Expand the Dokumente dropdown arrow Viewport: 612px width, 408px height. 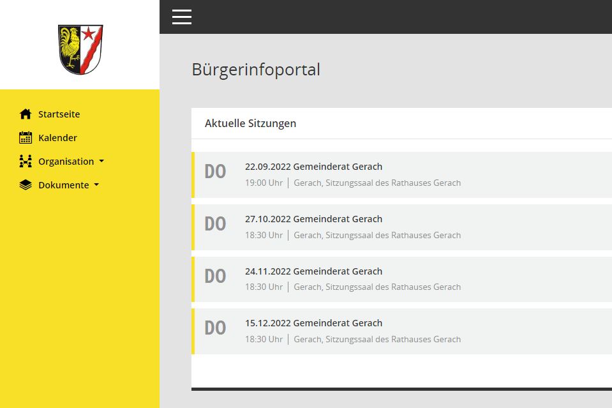96,185
